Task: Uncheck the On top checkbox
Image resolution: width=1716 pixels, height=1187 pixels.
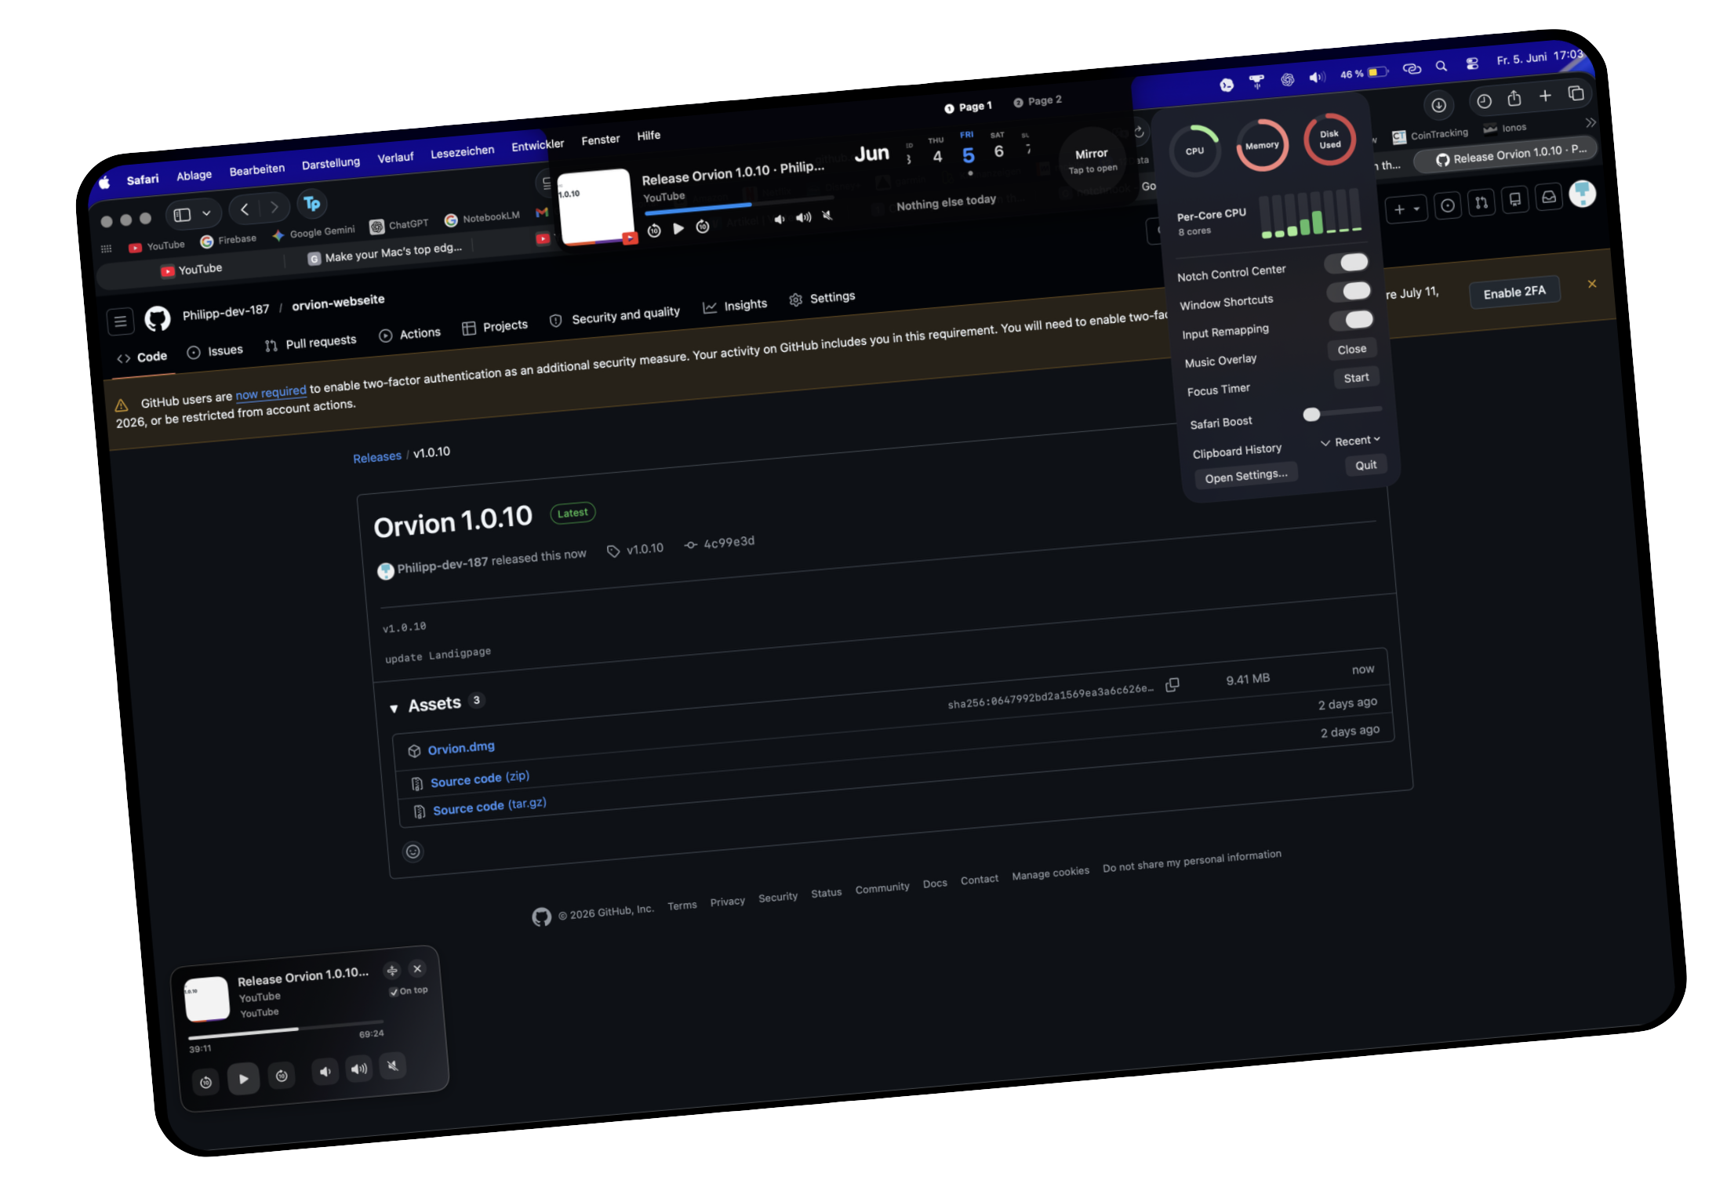Action: tap(394, 992)
